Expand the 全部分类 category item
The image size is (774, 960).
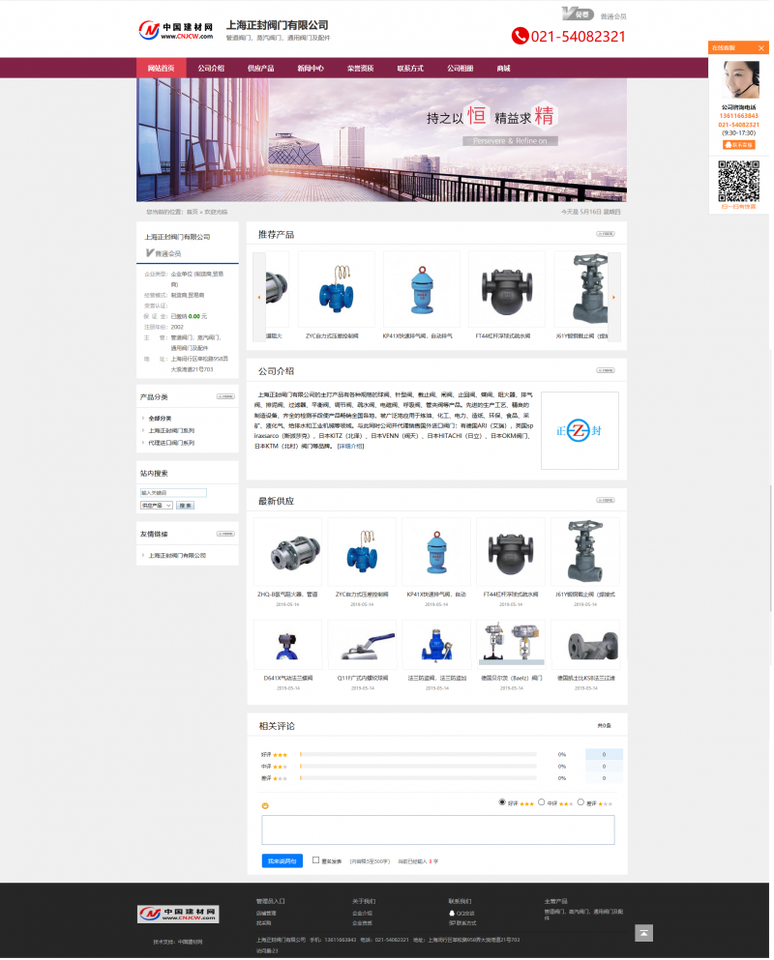pyautogui.click(x=160, y=419)
